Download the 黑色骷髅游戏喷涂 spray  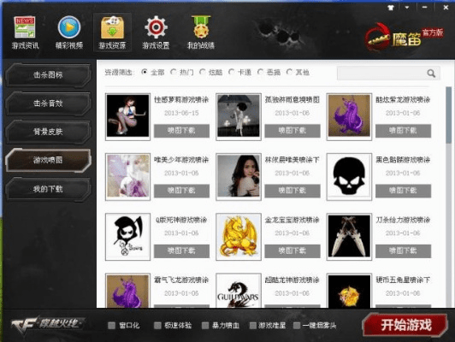tap(403, 191)
